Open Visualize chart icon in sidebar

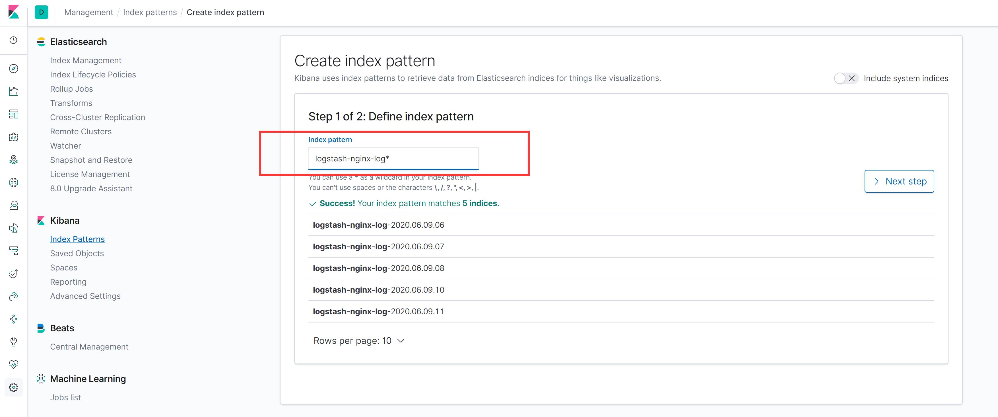14,91
